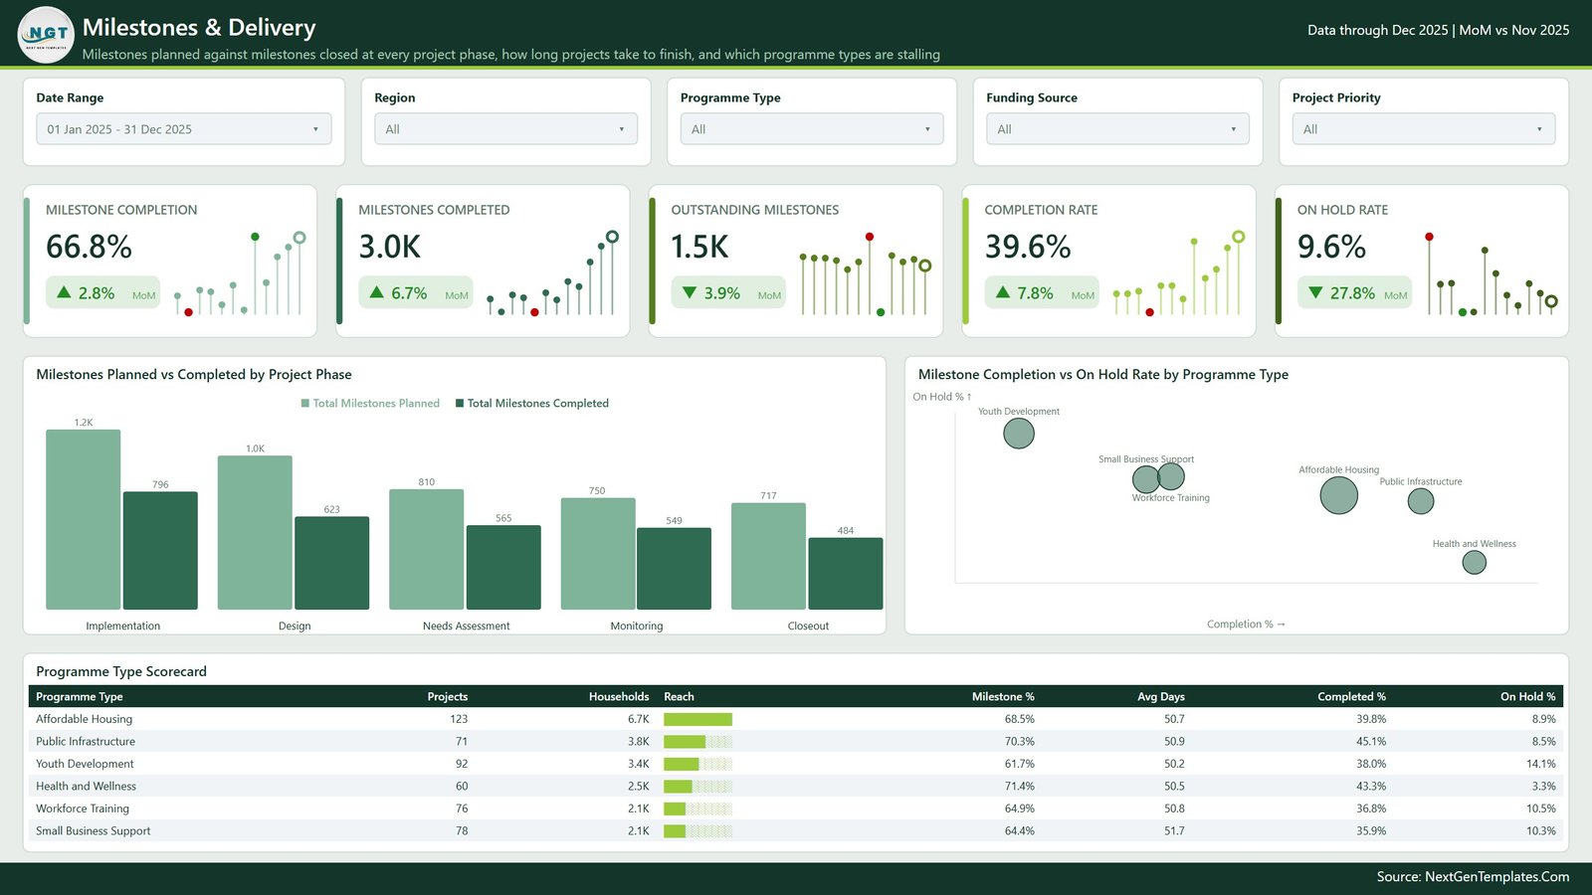1592x895 pixels.
Task: Click the Affordable Housing reach progress bar
Action: tap(697, 719)
